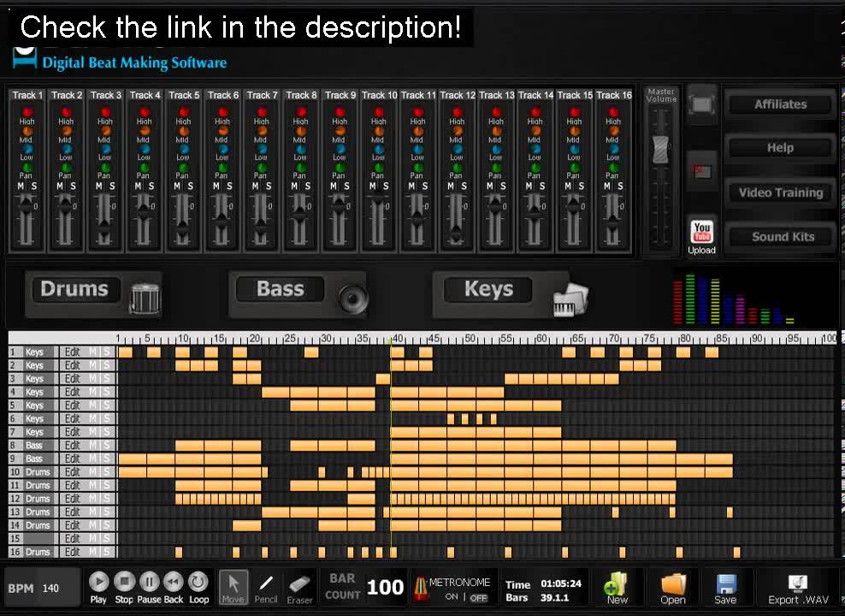Turn the metronome ON
Viewport: 845px width, 616px height.
tap(452, 597)
